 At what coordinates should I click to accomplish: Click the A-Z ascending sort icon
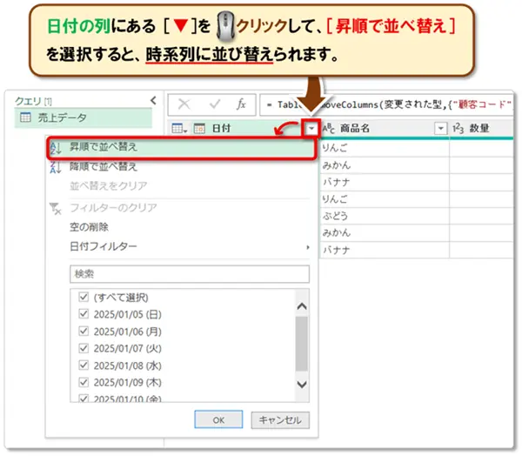pos(56,147)
